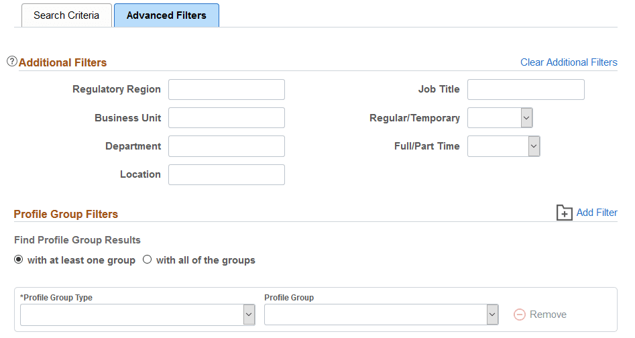Select 'with at least one group' option
635x338 pixels.
pyautogui.click(x=19, y=260)
